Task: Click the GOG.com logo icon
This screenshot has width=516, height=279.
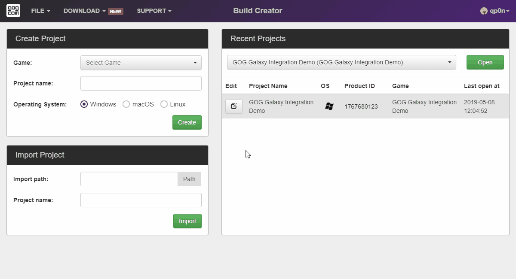Action: point(13,11)
